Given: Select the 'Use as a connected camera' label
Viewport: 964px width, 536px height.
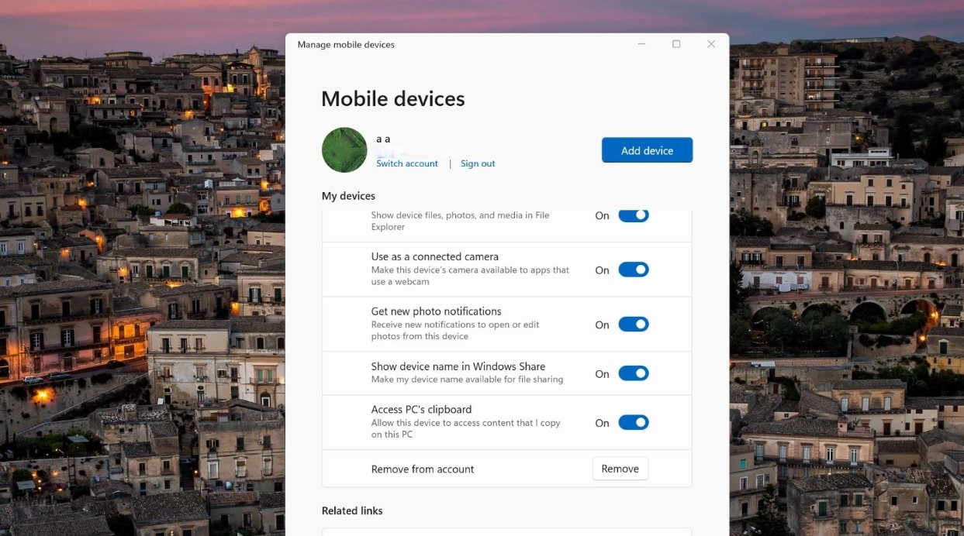Looking at the screenshot, I should point(435,256).
